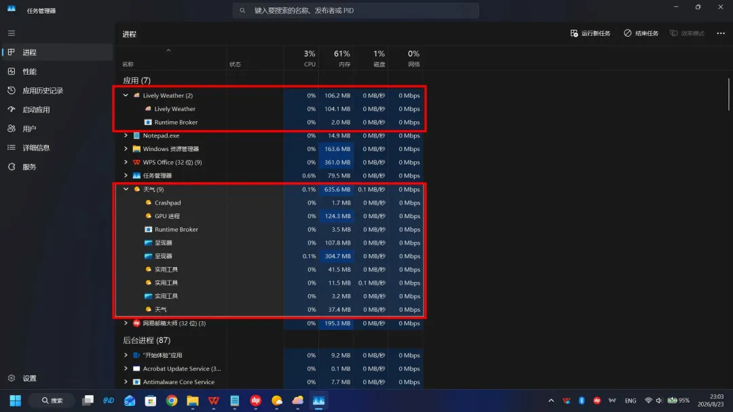Open 网易邮箱大师 from the taskbar
Image resolution: width=733 pixels, height=412 pixels.
tap(256, 400)
